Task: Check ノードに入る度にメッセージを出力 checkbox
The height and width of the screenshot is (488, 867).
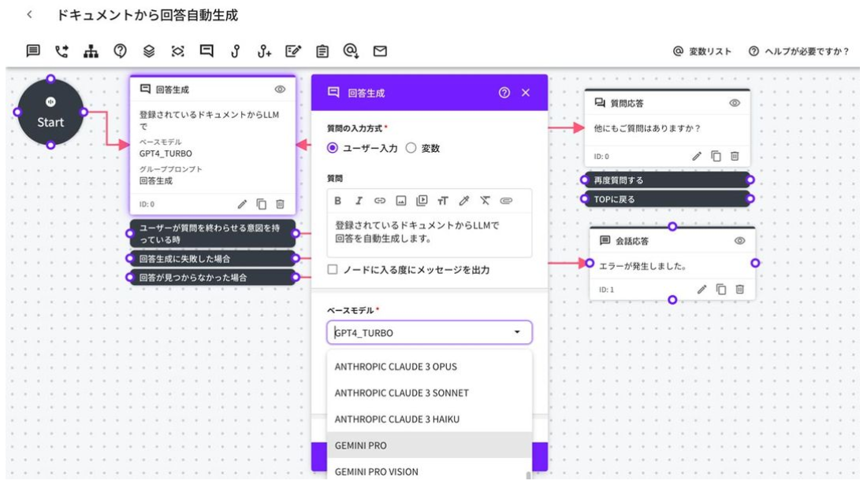Action: click(x=333, y=270)
